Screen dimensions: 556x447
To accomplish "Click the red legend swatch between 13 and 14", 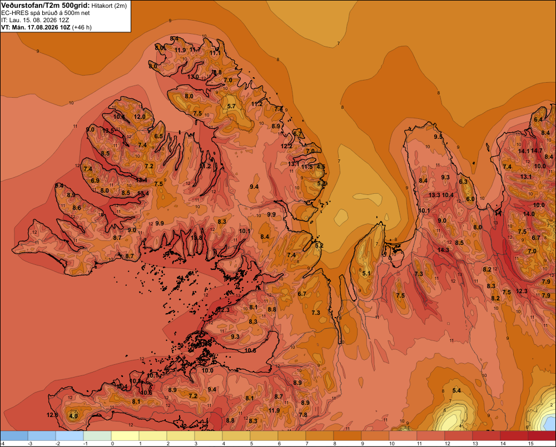I will click(x=486, y=436).
